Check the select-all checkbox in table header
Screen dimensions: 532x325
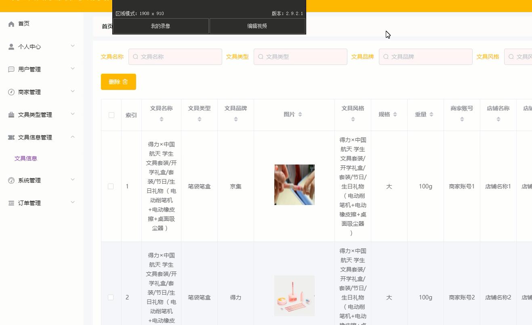pos(111,115)
